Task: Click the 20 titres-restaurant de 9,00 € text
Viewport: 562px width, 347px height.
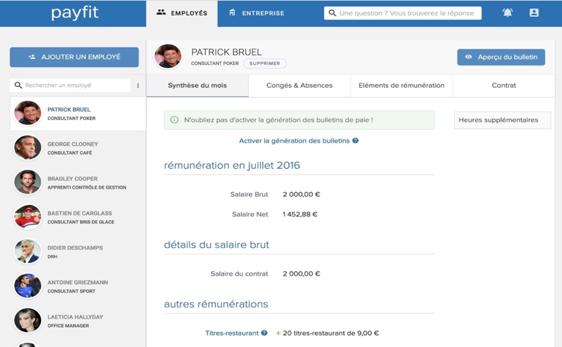Action: pyautogui.click(x=331, y=333)
